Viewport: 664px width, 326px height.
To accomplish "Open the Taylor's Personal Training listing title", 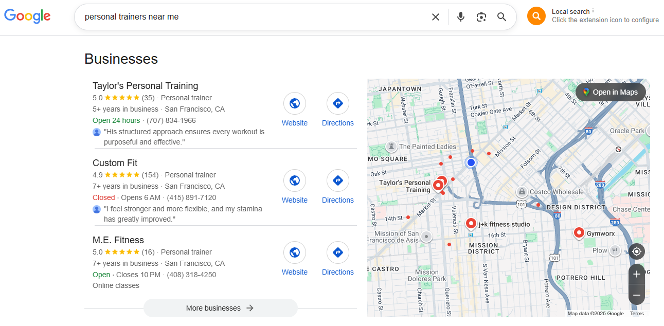I will (145, 86).
